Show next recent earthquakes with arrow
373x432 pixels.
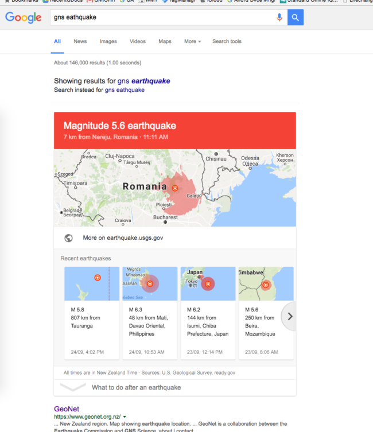(x=289, y=316)
